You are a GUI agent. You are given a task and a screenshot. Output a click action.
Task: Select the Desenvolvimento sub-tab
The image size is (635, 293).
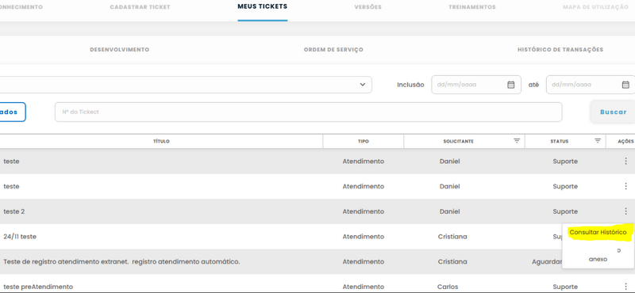point(120,50)
